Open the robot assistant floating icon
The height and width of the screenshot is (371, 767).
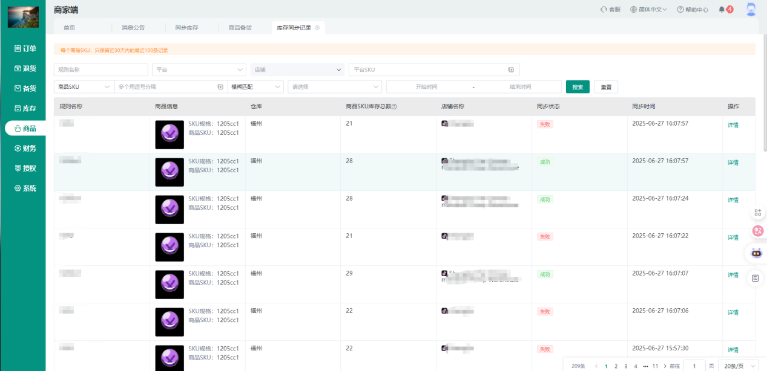757,253
